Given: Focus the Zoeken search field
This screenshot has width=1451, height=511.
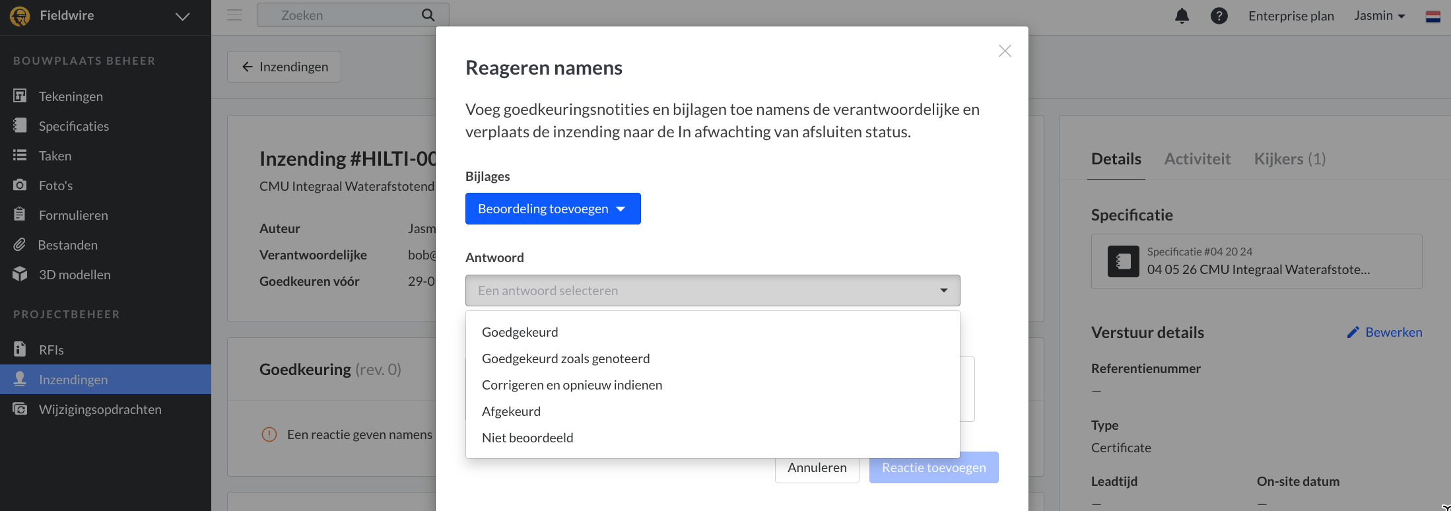Looking at the screenshot, I should 353,15.
